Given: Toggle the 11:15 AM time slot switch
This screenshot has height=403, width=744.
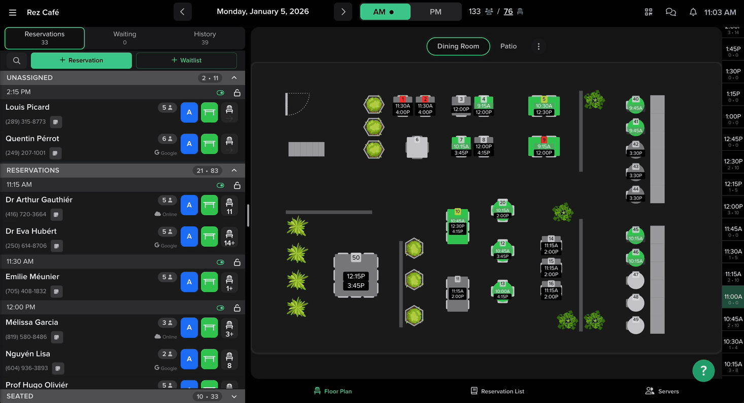Looking at the screenshot, I should 220,185.
